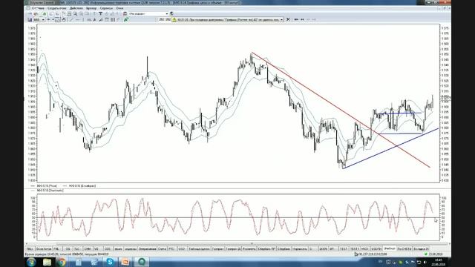Open the Действия menu
Viewport: 475px width, 267px height.
(76, 8)
